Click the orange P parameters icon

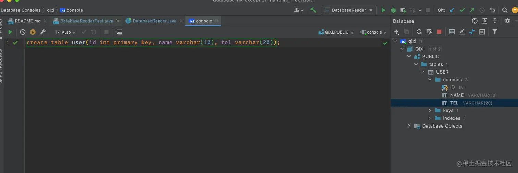[33, 32]
